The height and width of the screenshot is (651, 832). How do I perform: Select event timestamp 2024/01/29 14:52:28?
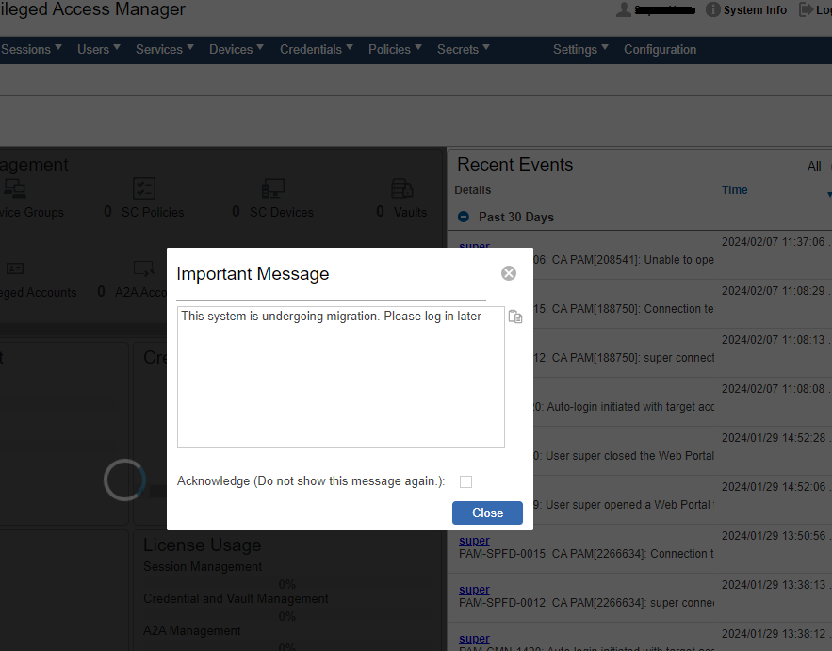[x=773, y=438]
